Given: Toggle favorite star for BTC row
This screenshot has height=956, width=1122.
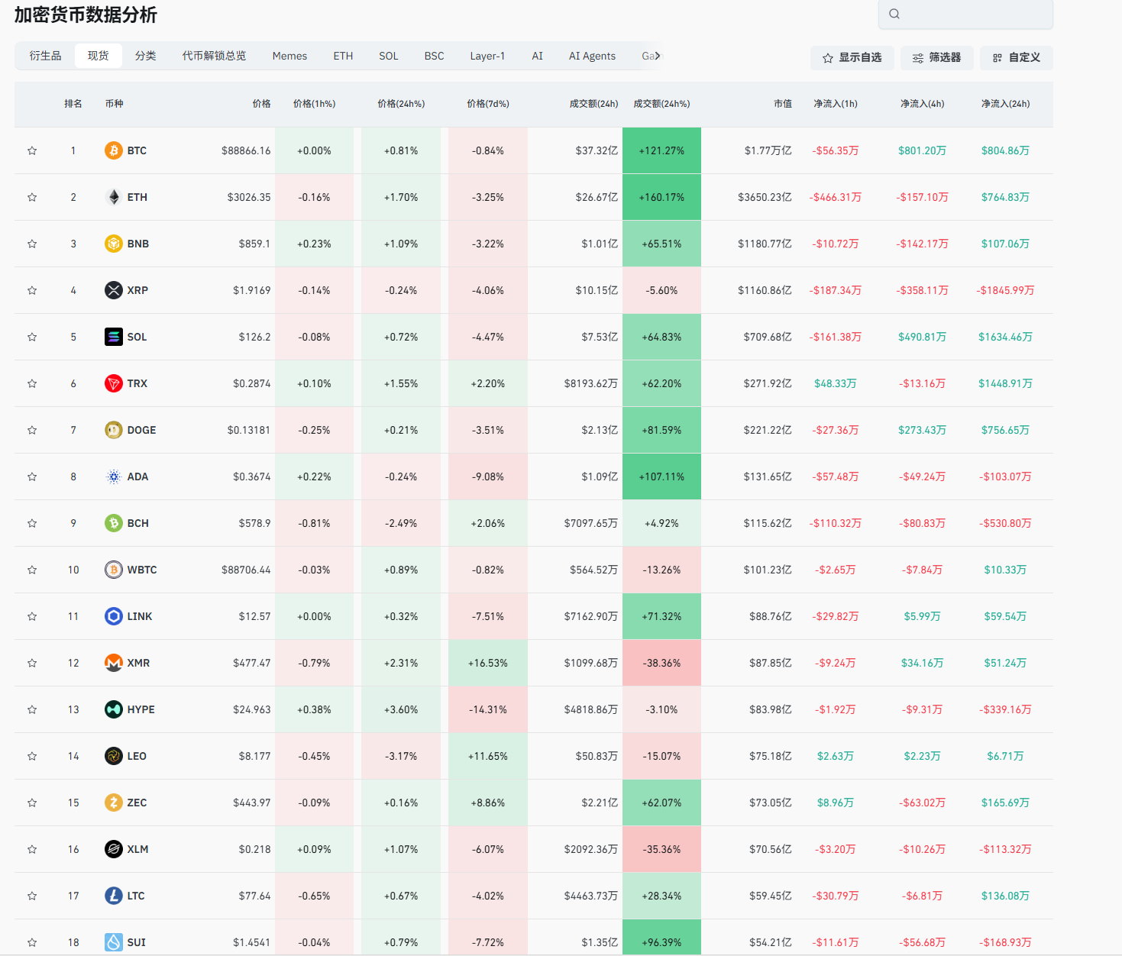Looking at the screenshot, I should pyautogui.click(x=32, y=150).
